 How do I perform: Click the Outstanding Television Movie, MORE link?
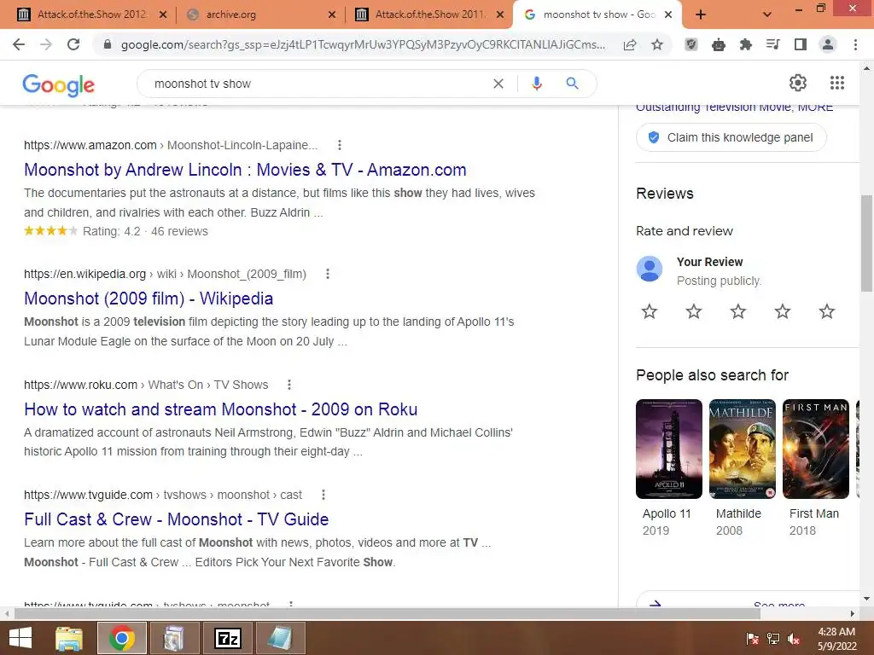point(735,107)
